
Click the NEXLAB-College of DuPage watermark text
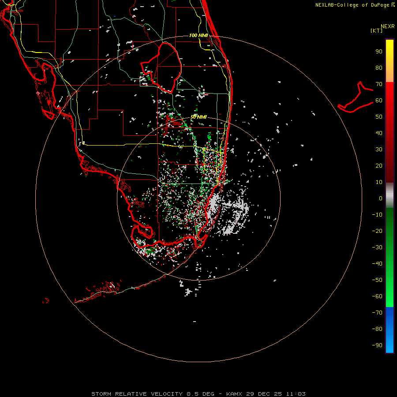point(355,5)
